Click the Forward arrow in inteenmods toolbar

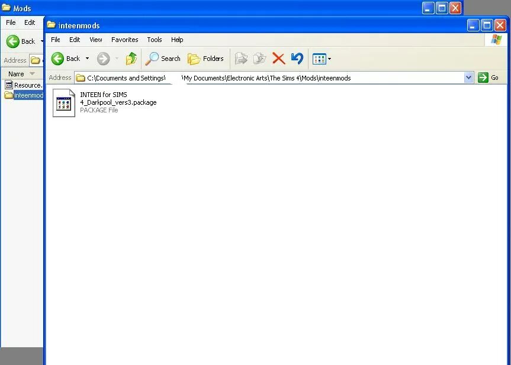click(103, 59)
